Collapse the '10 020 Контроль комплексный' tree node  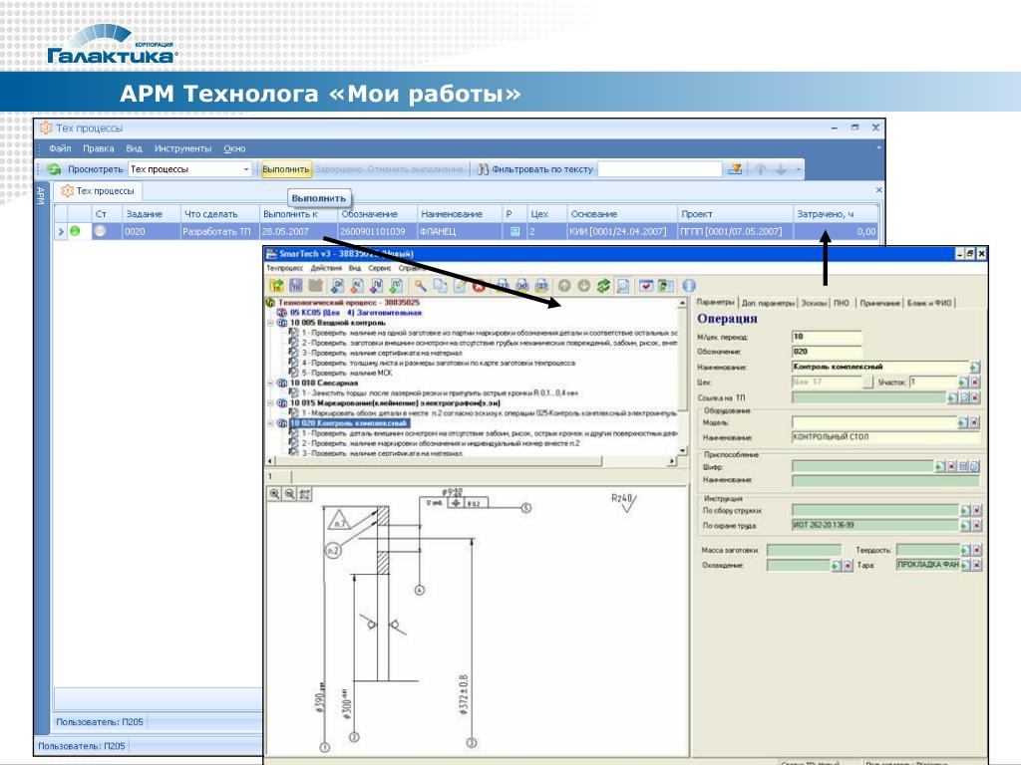coord(271,423)
